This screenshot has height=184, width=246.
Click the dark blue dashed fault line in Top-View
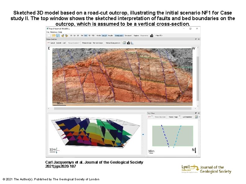click(x=165, y=136)
